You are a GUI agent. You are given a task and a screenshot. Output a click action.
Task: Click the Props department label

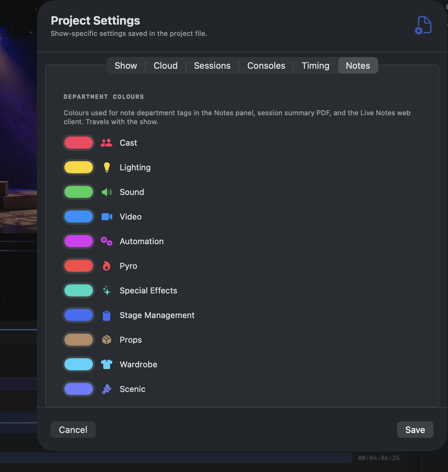point(131,340)
